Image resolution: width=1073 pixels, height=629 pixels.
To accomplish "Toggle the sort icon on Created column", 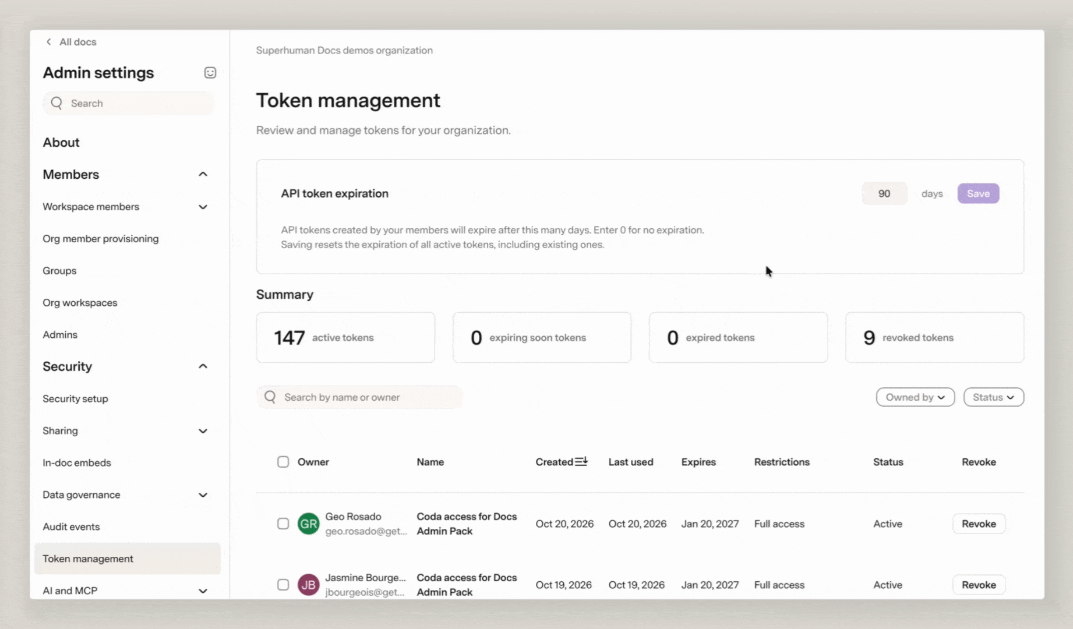I will tap(581, 461).
